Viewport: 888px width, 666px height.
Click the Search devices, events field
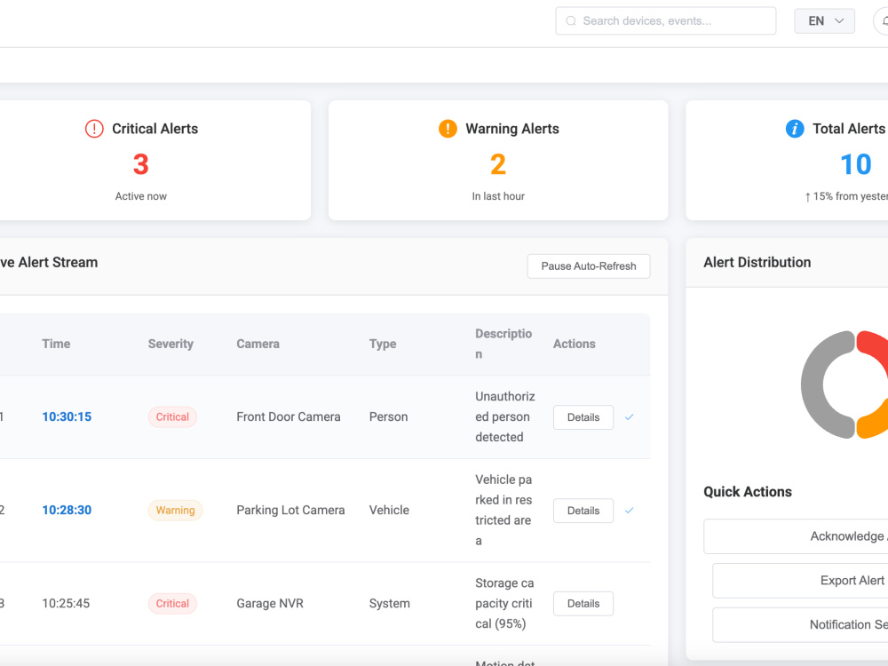[x=665, y=21]
